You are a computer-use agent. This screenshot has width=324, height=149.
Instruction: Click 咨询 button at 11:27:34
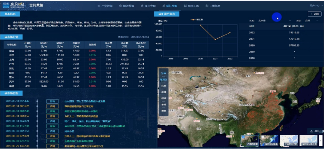pyautogui.click(x=52, y=126)
